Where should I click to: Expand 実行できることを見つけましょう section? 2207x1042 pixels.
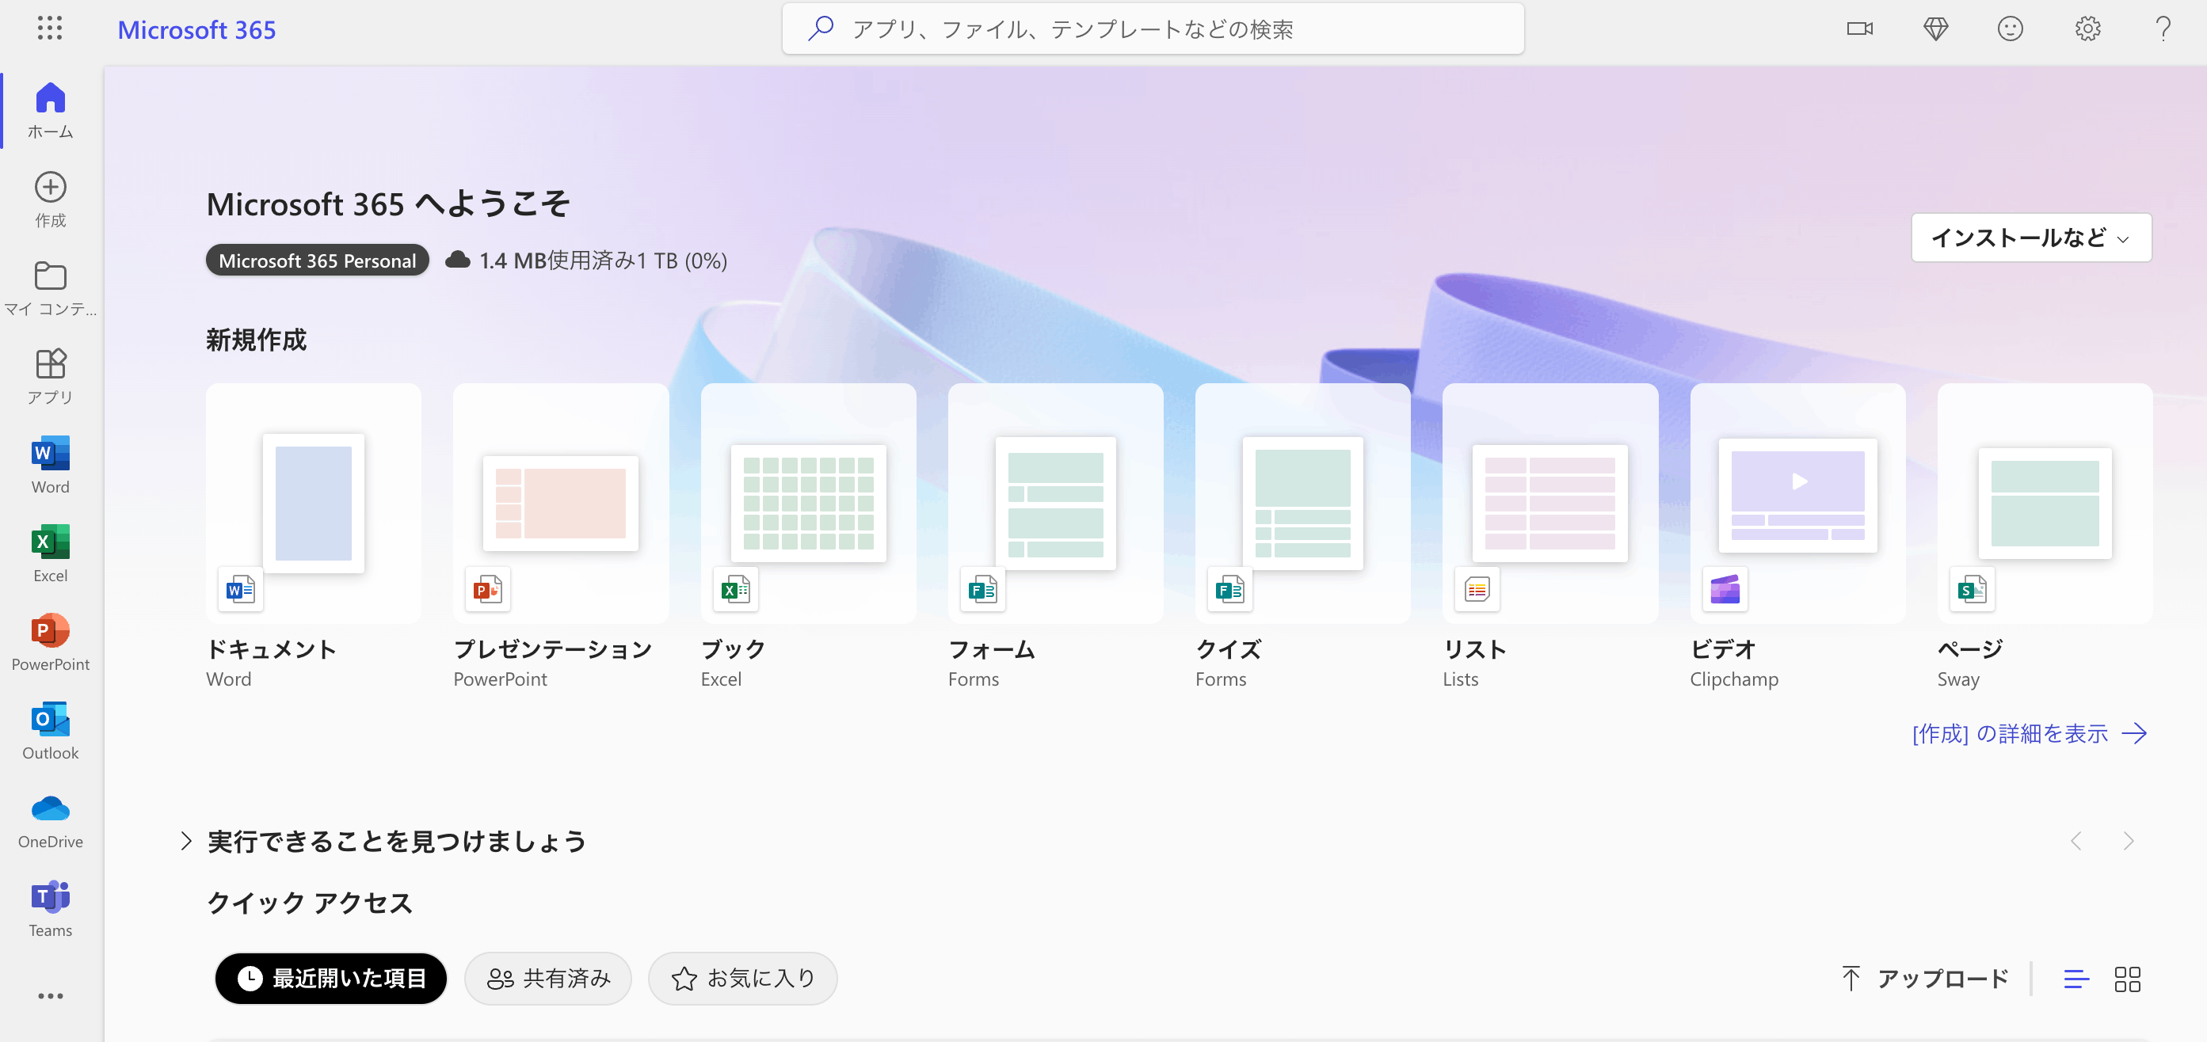(186, 841)
